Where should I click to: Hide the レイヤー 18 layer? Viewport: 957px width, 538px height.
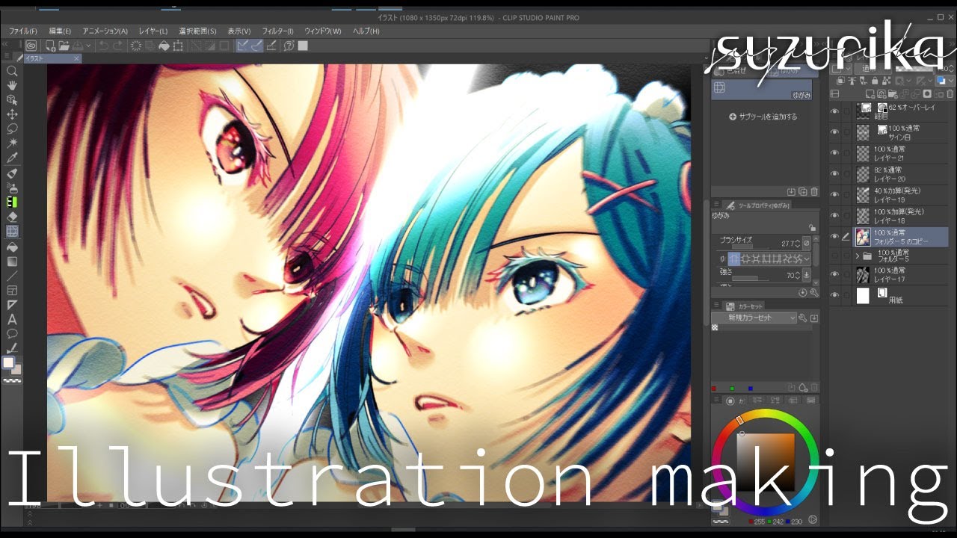pos(835,215)
